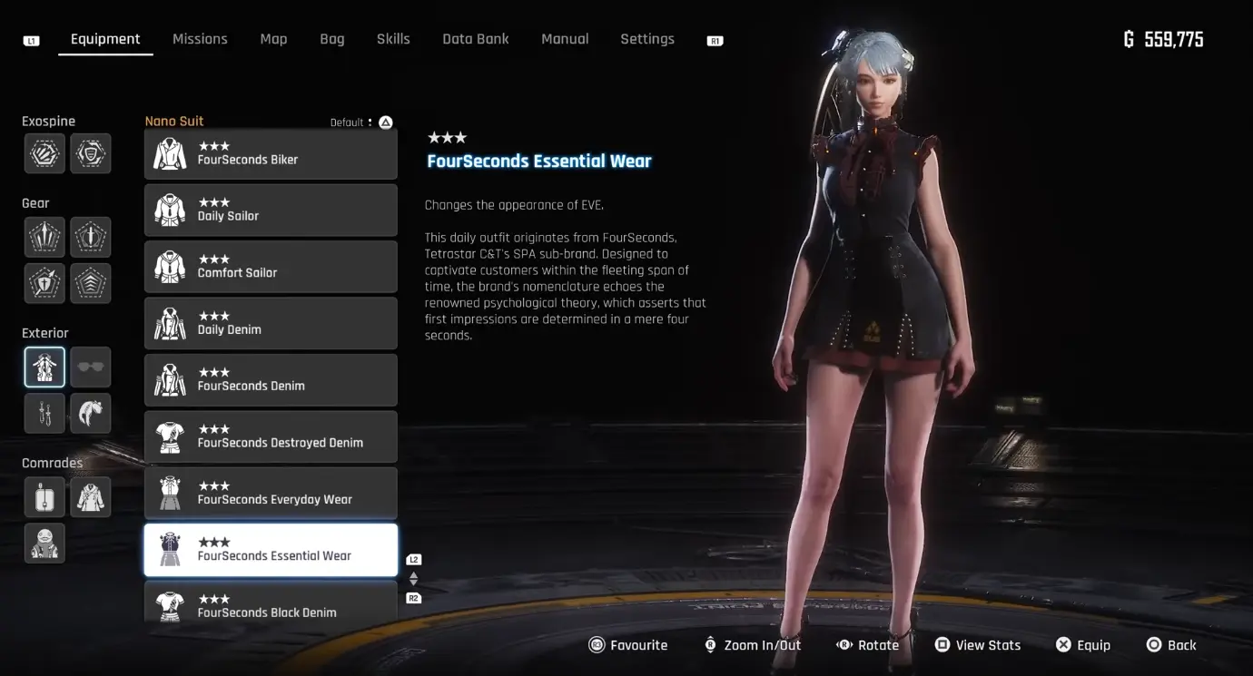
Task: Select the coat-wearing comrade outfit icon
Action: [91, 496]
